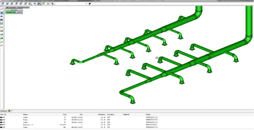Screen dimensions: 254x130
Task: Open the empty combo box in the top toolbar
Action: 71,4
